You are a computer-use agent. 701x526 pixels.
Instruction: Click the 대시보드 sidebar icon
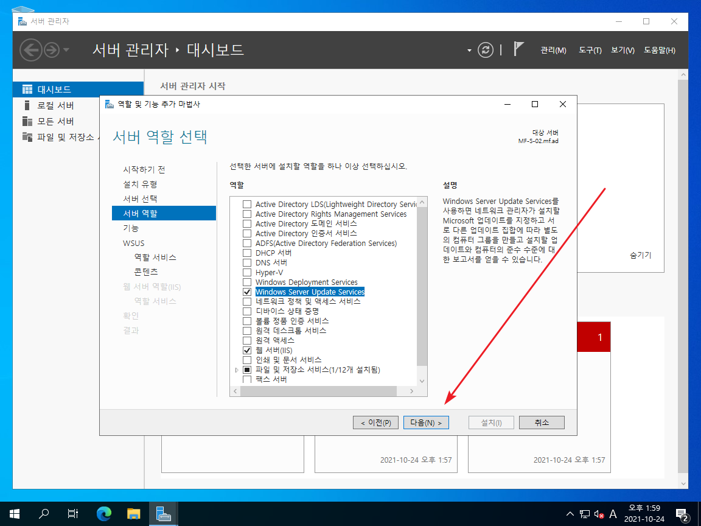27,89
